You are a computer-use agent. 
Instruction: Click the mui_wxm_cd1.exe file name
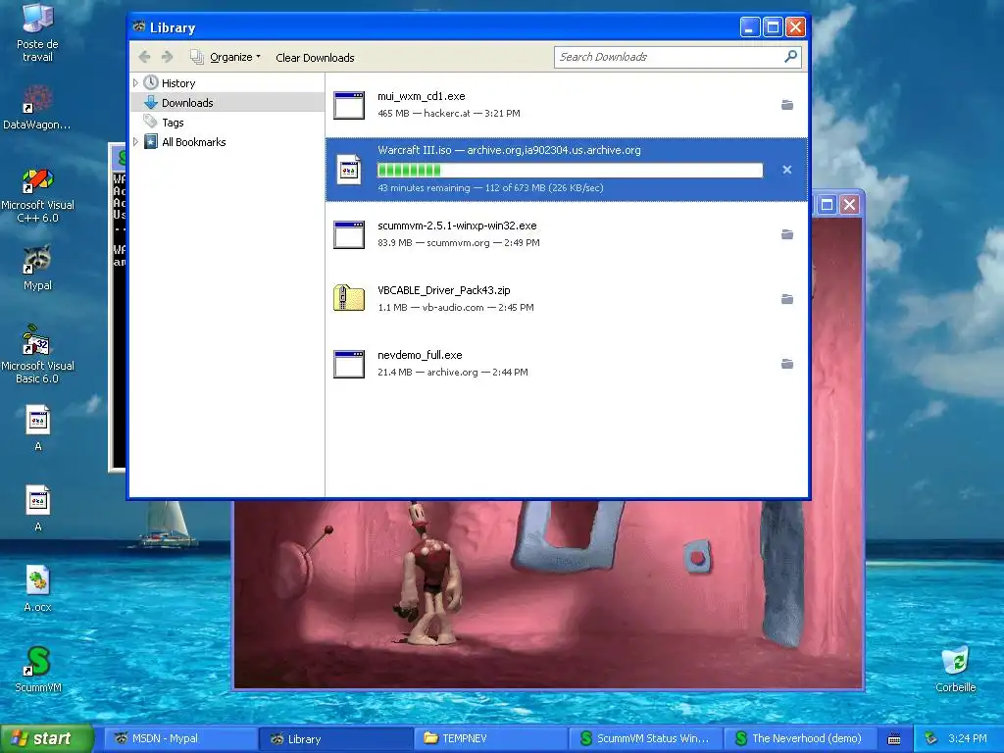pos(422,96)
